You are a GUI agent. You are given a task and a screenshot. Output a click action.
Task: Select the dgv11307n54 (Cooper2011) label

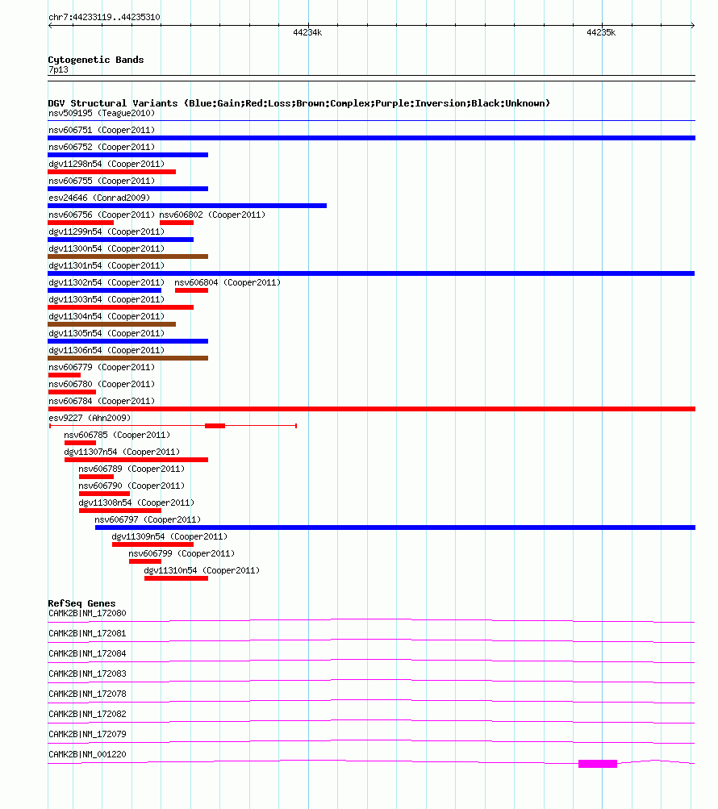tap(122, 452)
